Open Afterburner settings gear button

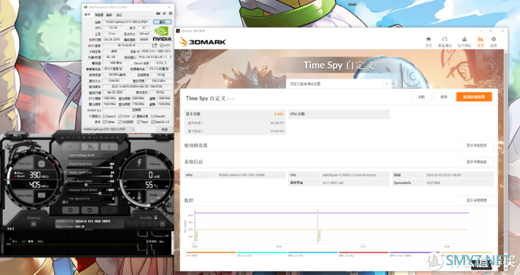point(70,210)
